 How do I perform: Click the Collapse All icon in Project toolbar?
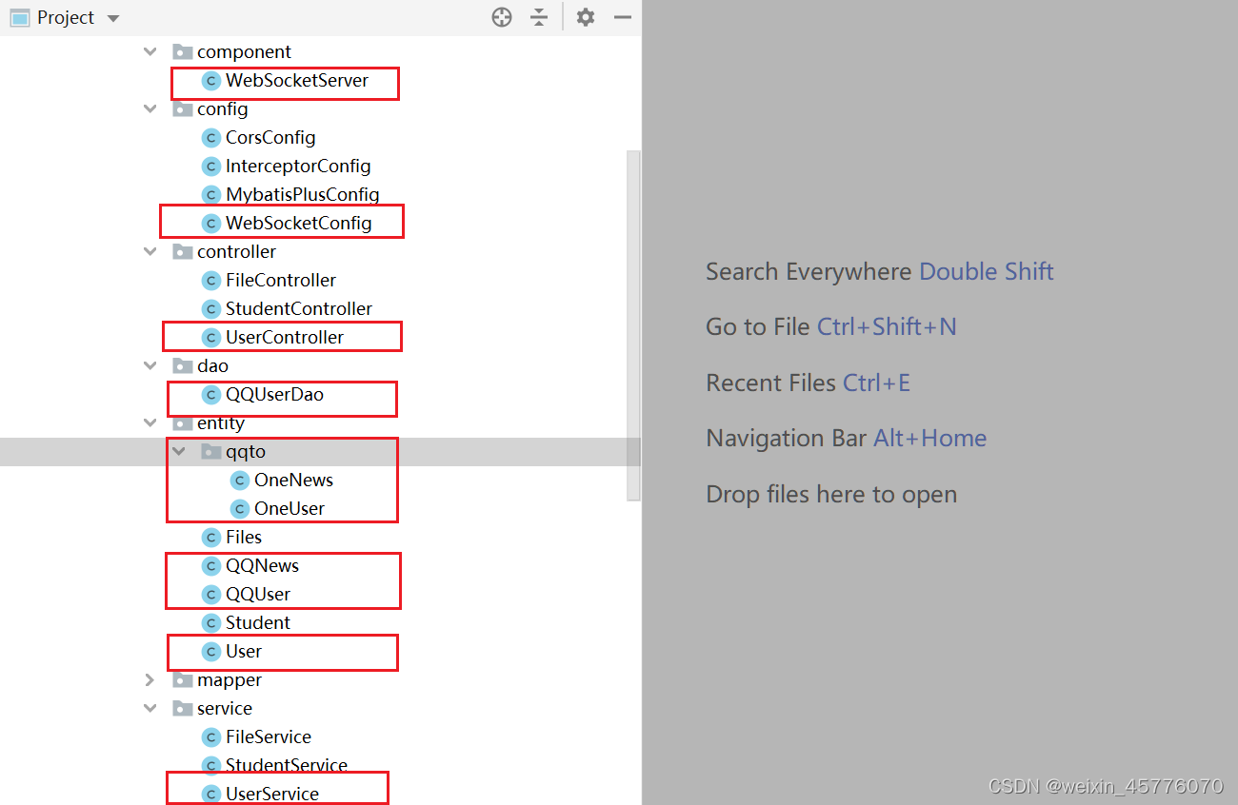click(539, 17)
